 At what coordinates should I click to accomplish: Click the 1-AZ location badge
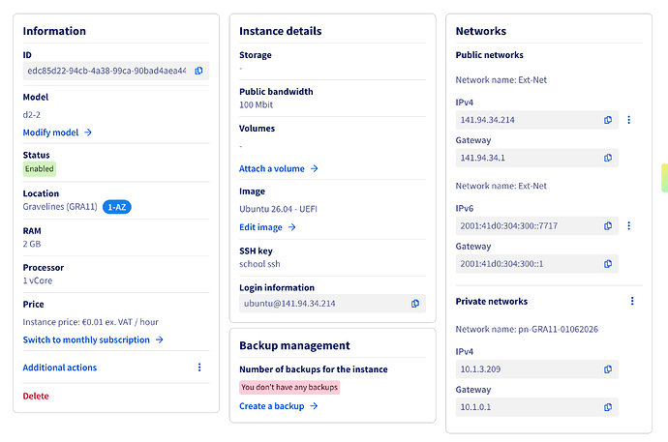tap(117, 207)
